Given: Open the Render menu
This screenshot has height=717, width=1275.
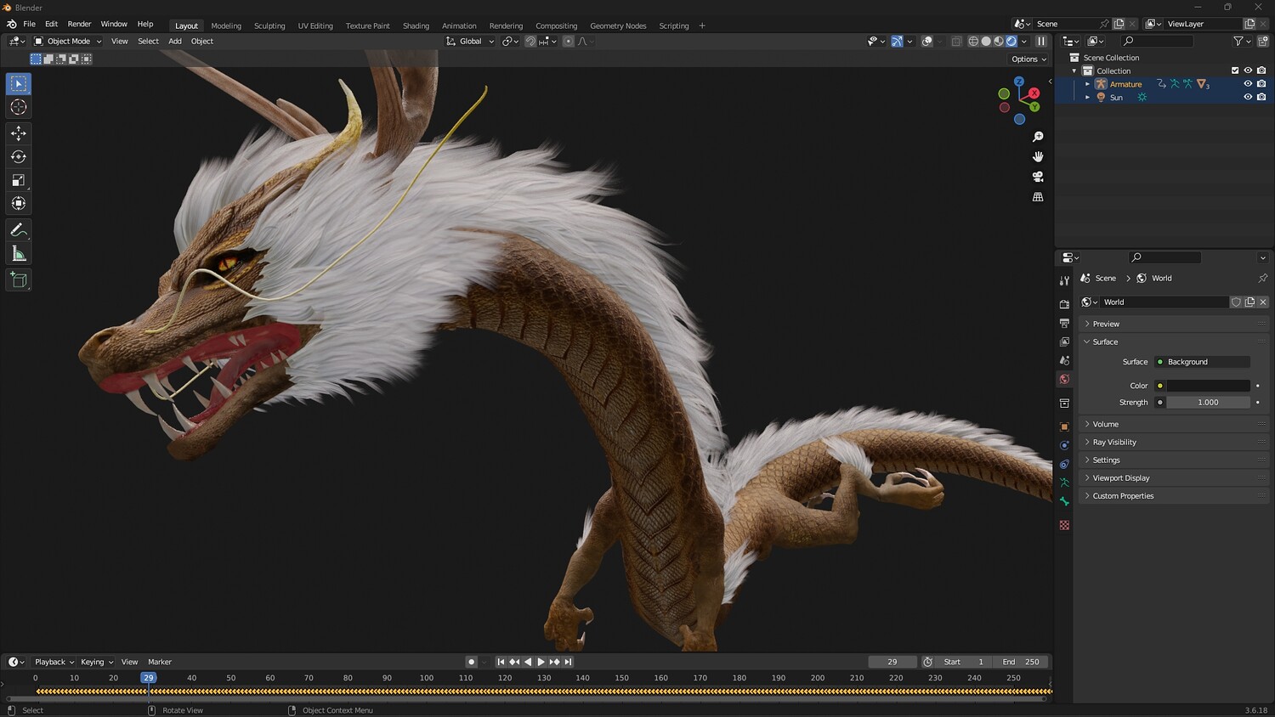Looking at the screenshot, I should 79,24.
